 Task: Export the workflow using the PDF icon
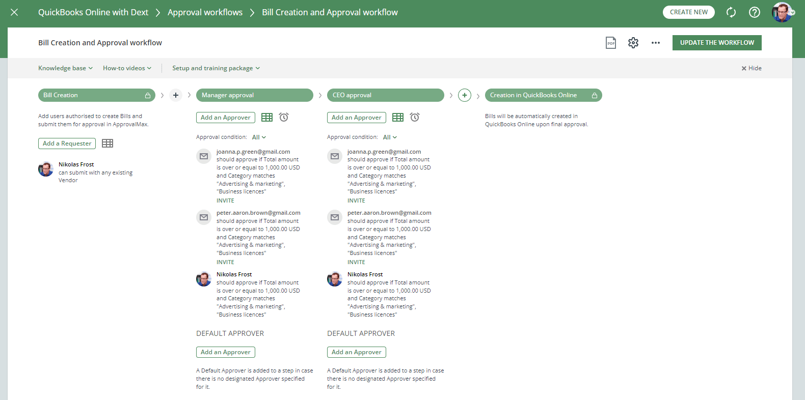[x=611, y=43]
